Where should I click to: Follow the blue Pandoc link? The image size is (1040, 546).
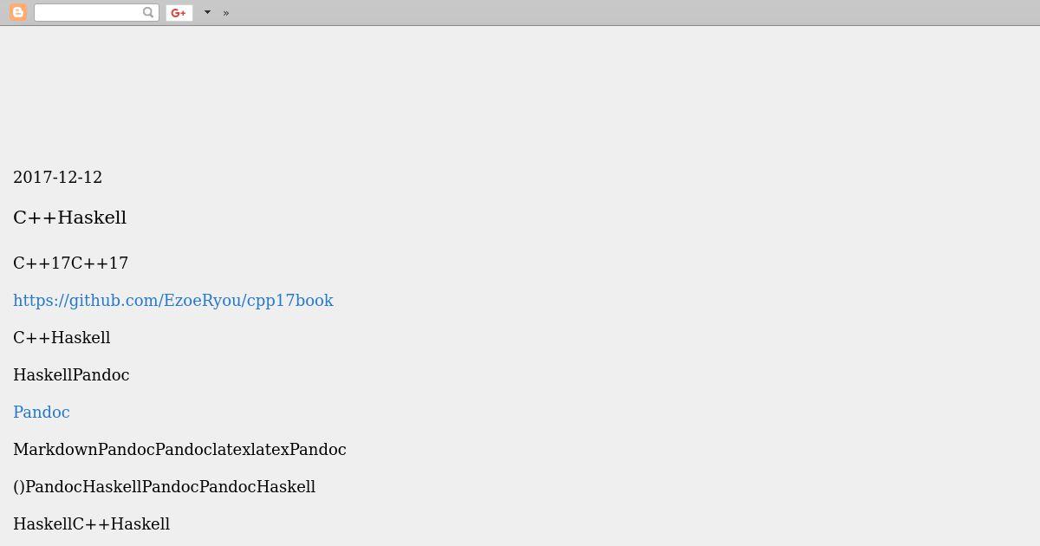42,413
